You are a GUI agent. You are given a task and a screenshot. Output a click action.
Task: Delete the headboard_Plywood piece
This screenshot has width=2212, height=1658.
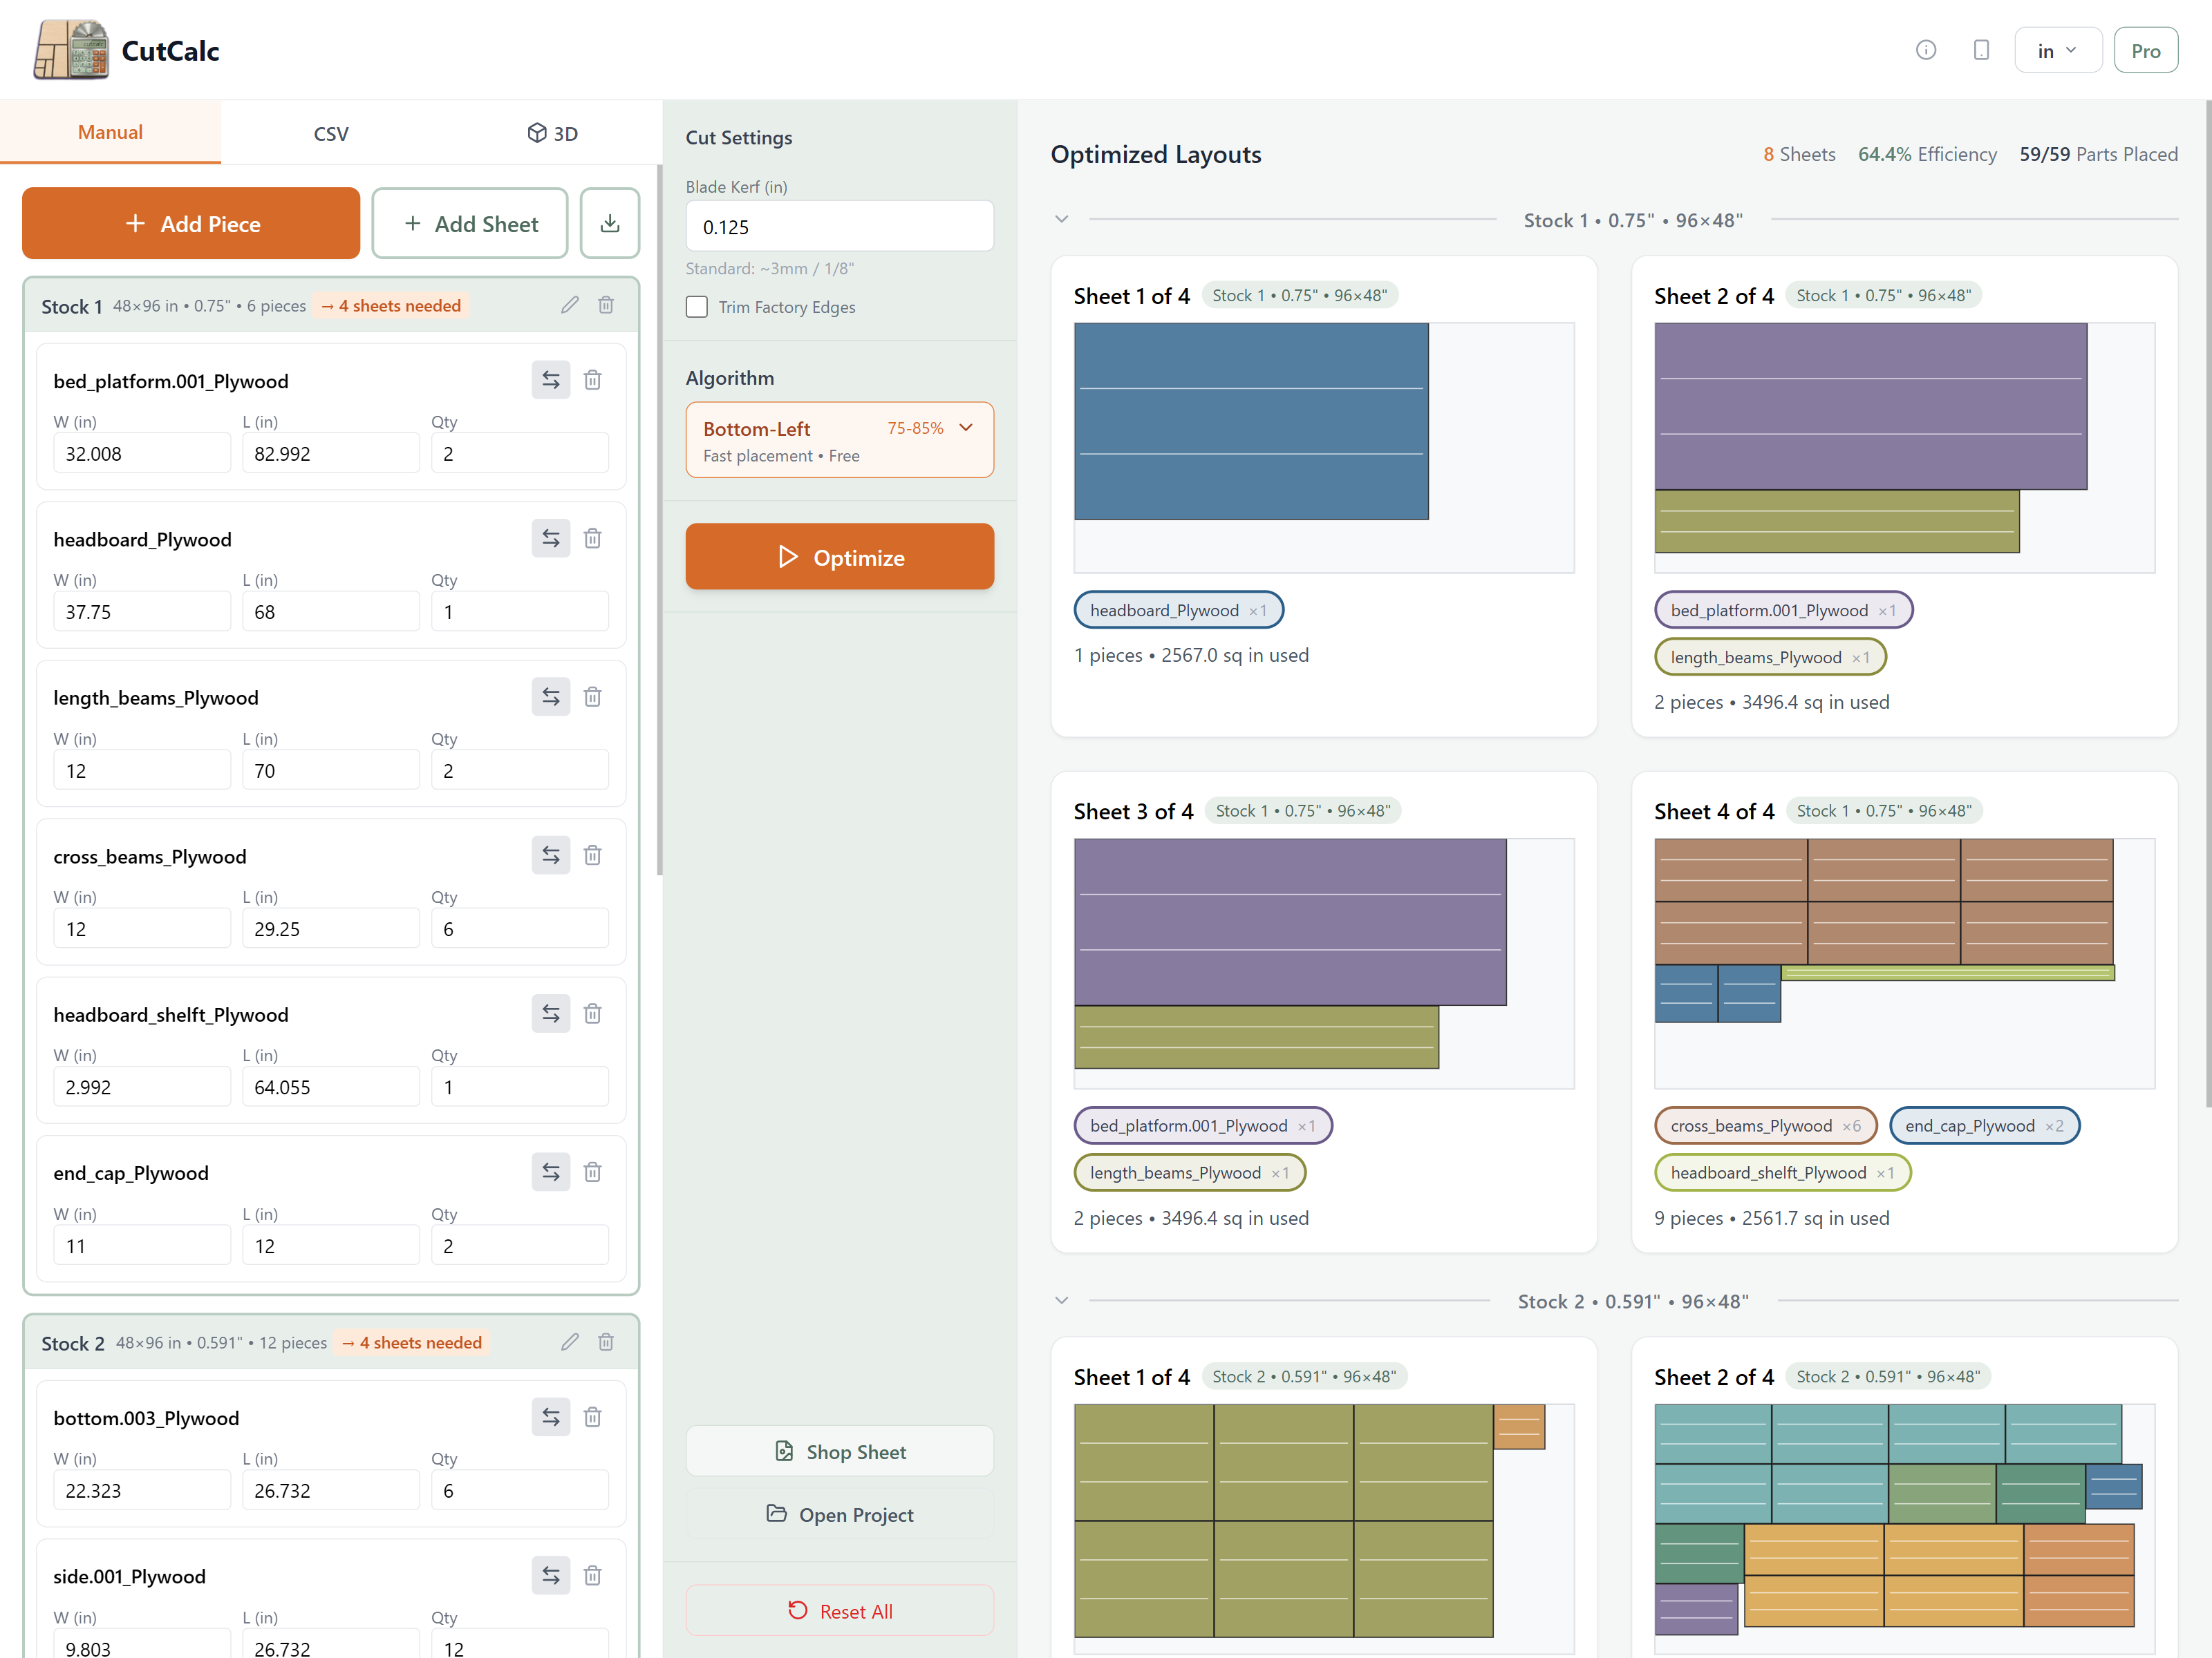click(592, 539)
